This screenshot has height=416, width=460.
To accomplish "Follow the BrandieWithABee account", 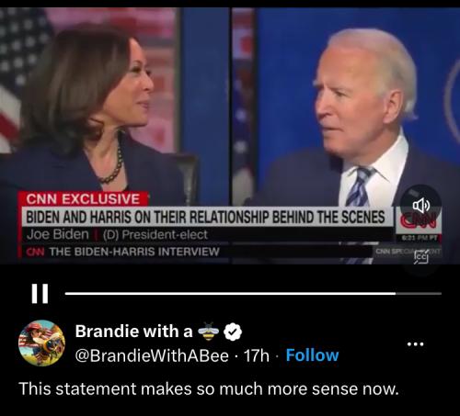I will pyautogui.click(x=312, y=355).
